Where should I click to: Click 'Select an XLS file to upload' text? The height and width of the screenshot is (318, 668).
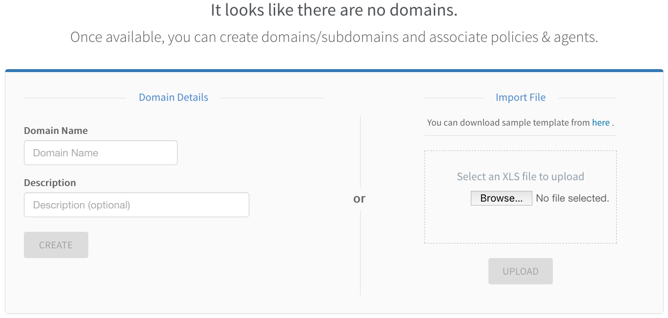pyautogui.click(x=520, y=176)
